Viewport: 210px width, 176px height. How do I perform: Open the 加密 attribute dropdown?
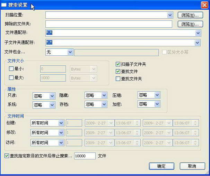[157, 104]
